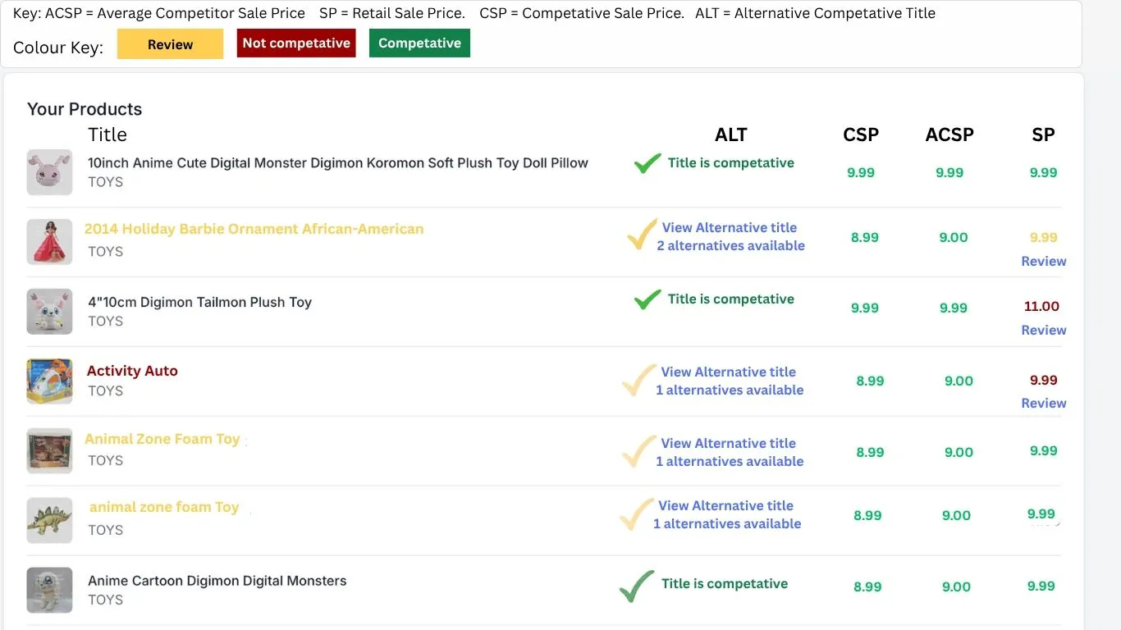Click Title is competative for Koromon row
1121x630 pixels.
click(731, 162)
